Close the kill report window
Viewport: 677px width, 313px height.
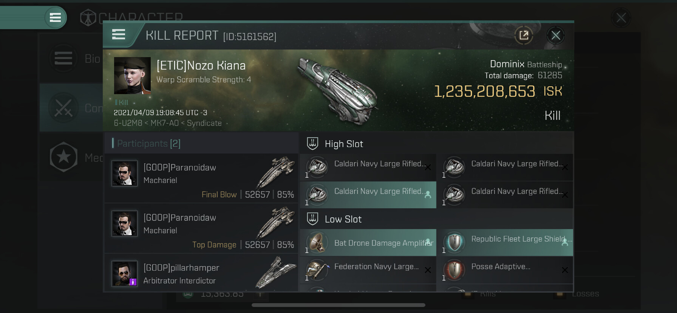555,36
